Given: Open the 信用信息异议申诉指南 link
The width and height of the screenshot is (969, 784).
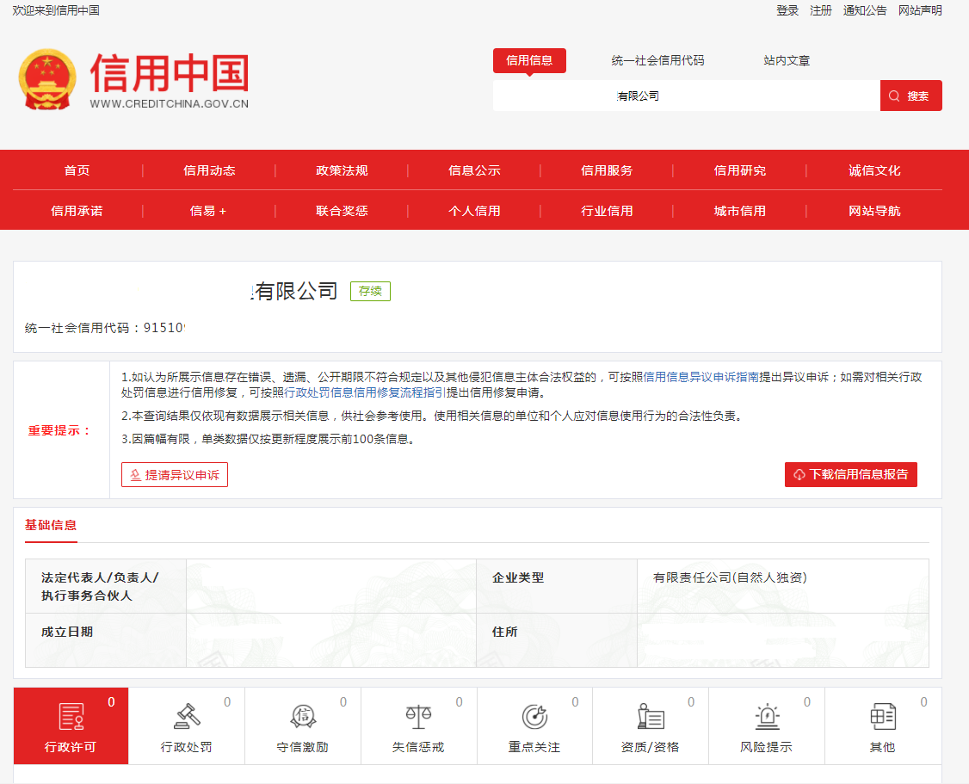Looking at the screenshot, I should pyautogui.click(x=701, y=377).
